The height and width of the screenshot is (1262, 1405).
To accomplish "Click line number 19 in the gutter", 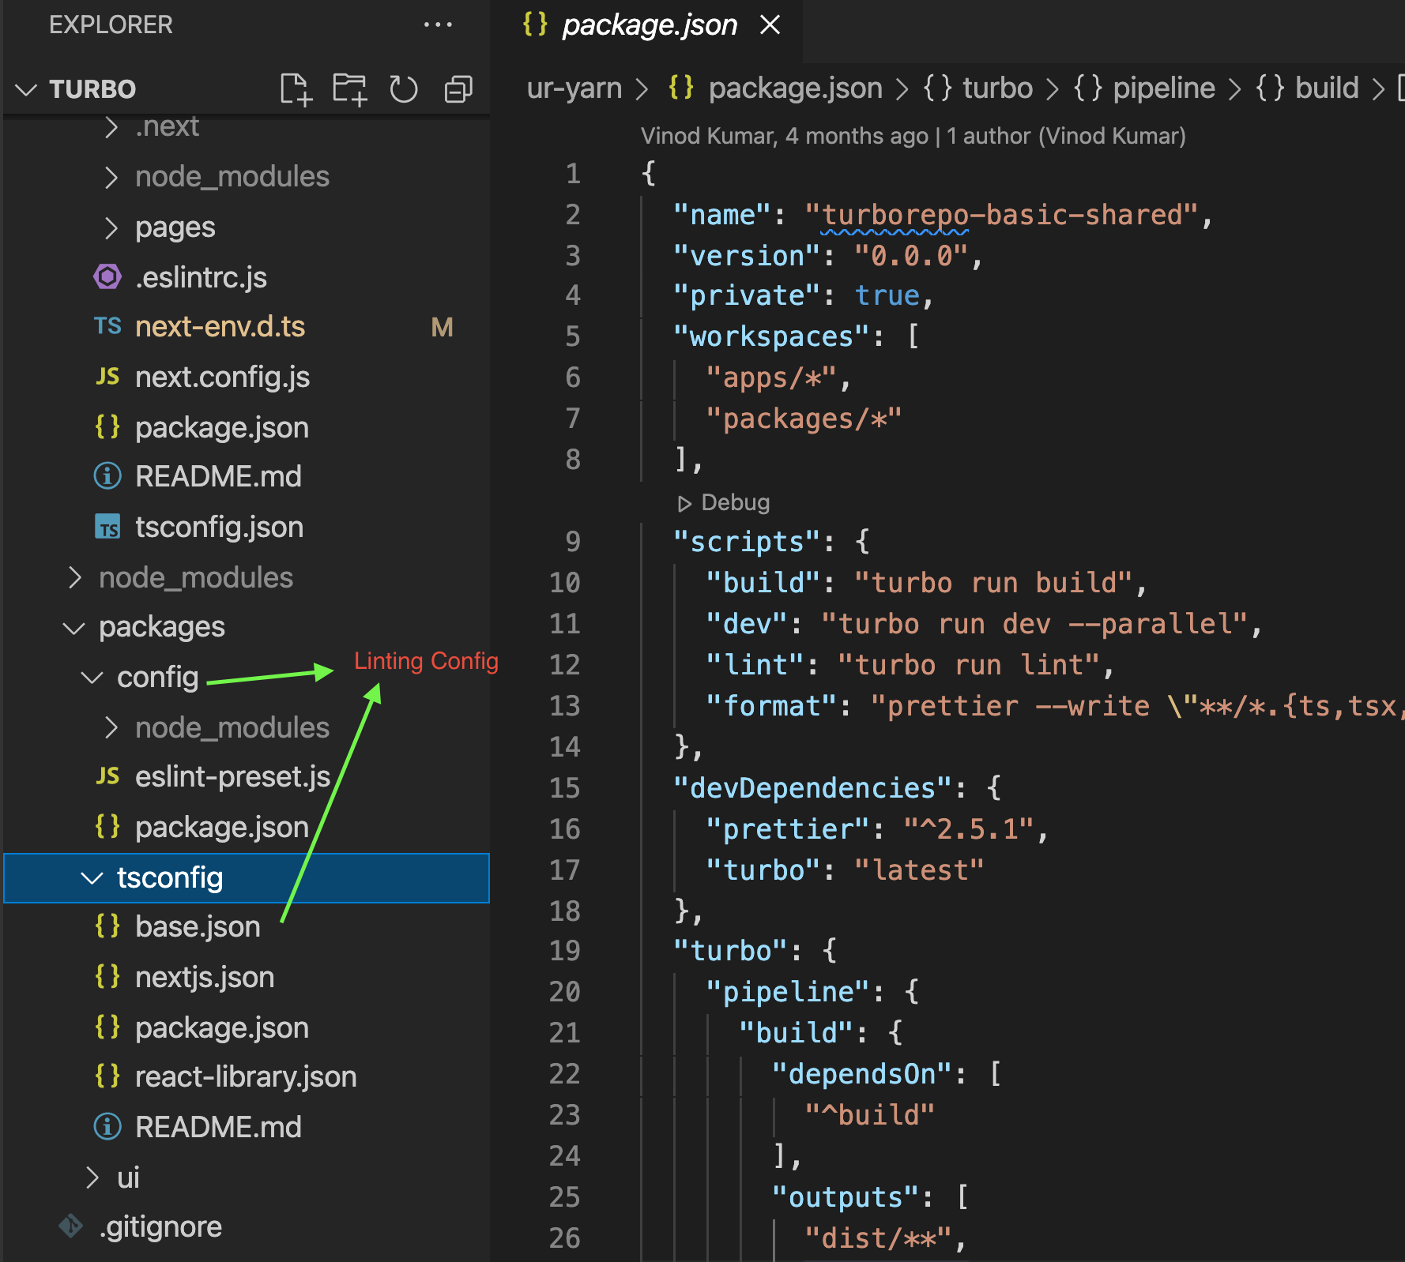I will coord(564,951).
